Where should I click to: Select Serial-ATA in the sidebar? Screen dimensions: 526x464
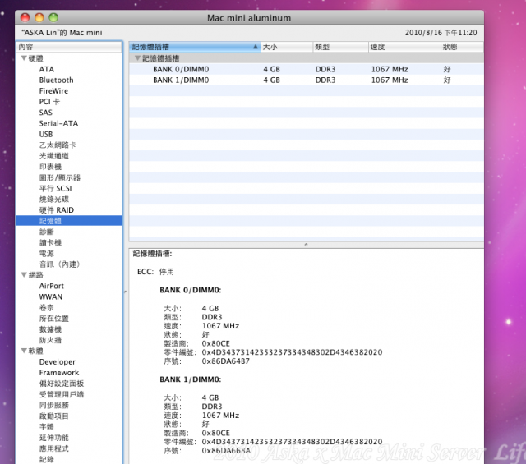click(x=58, y=123)
